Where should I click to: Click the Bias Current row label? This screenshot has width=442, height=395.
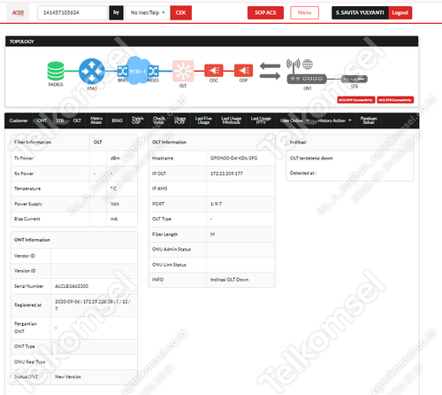tap(27, 219)
